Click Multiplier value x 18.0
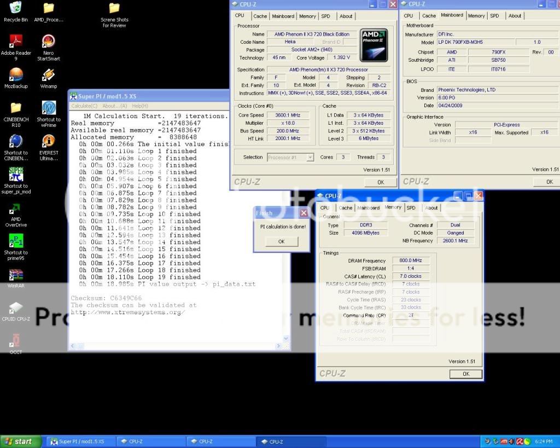This screenshot has width=560, height=448. (288, 123)
